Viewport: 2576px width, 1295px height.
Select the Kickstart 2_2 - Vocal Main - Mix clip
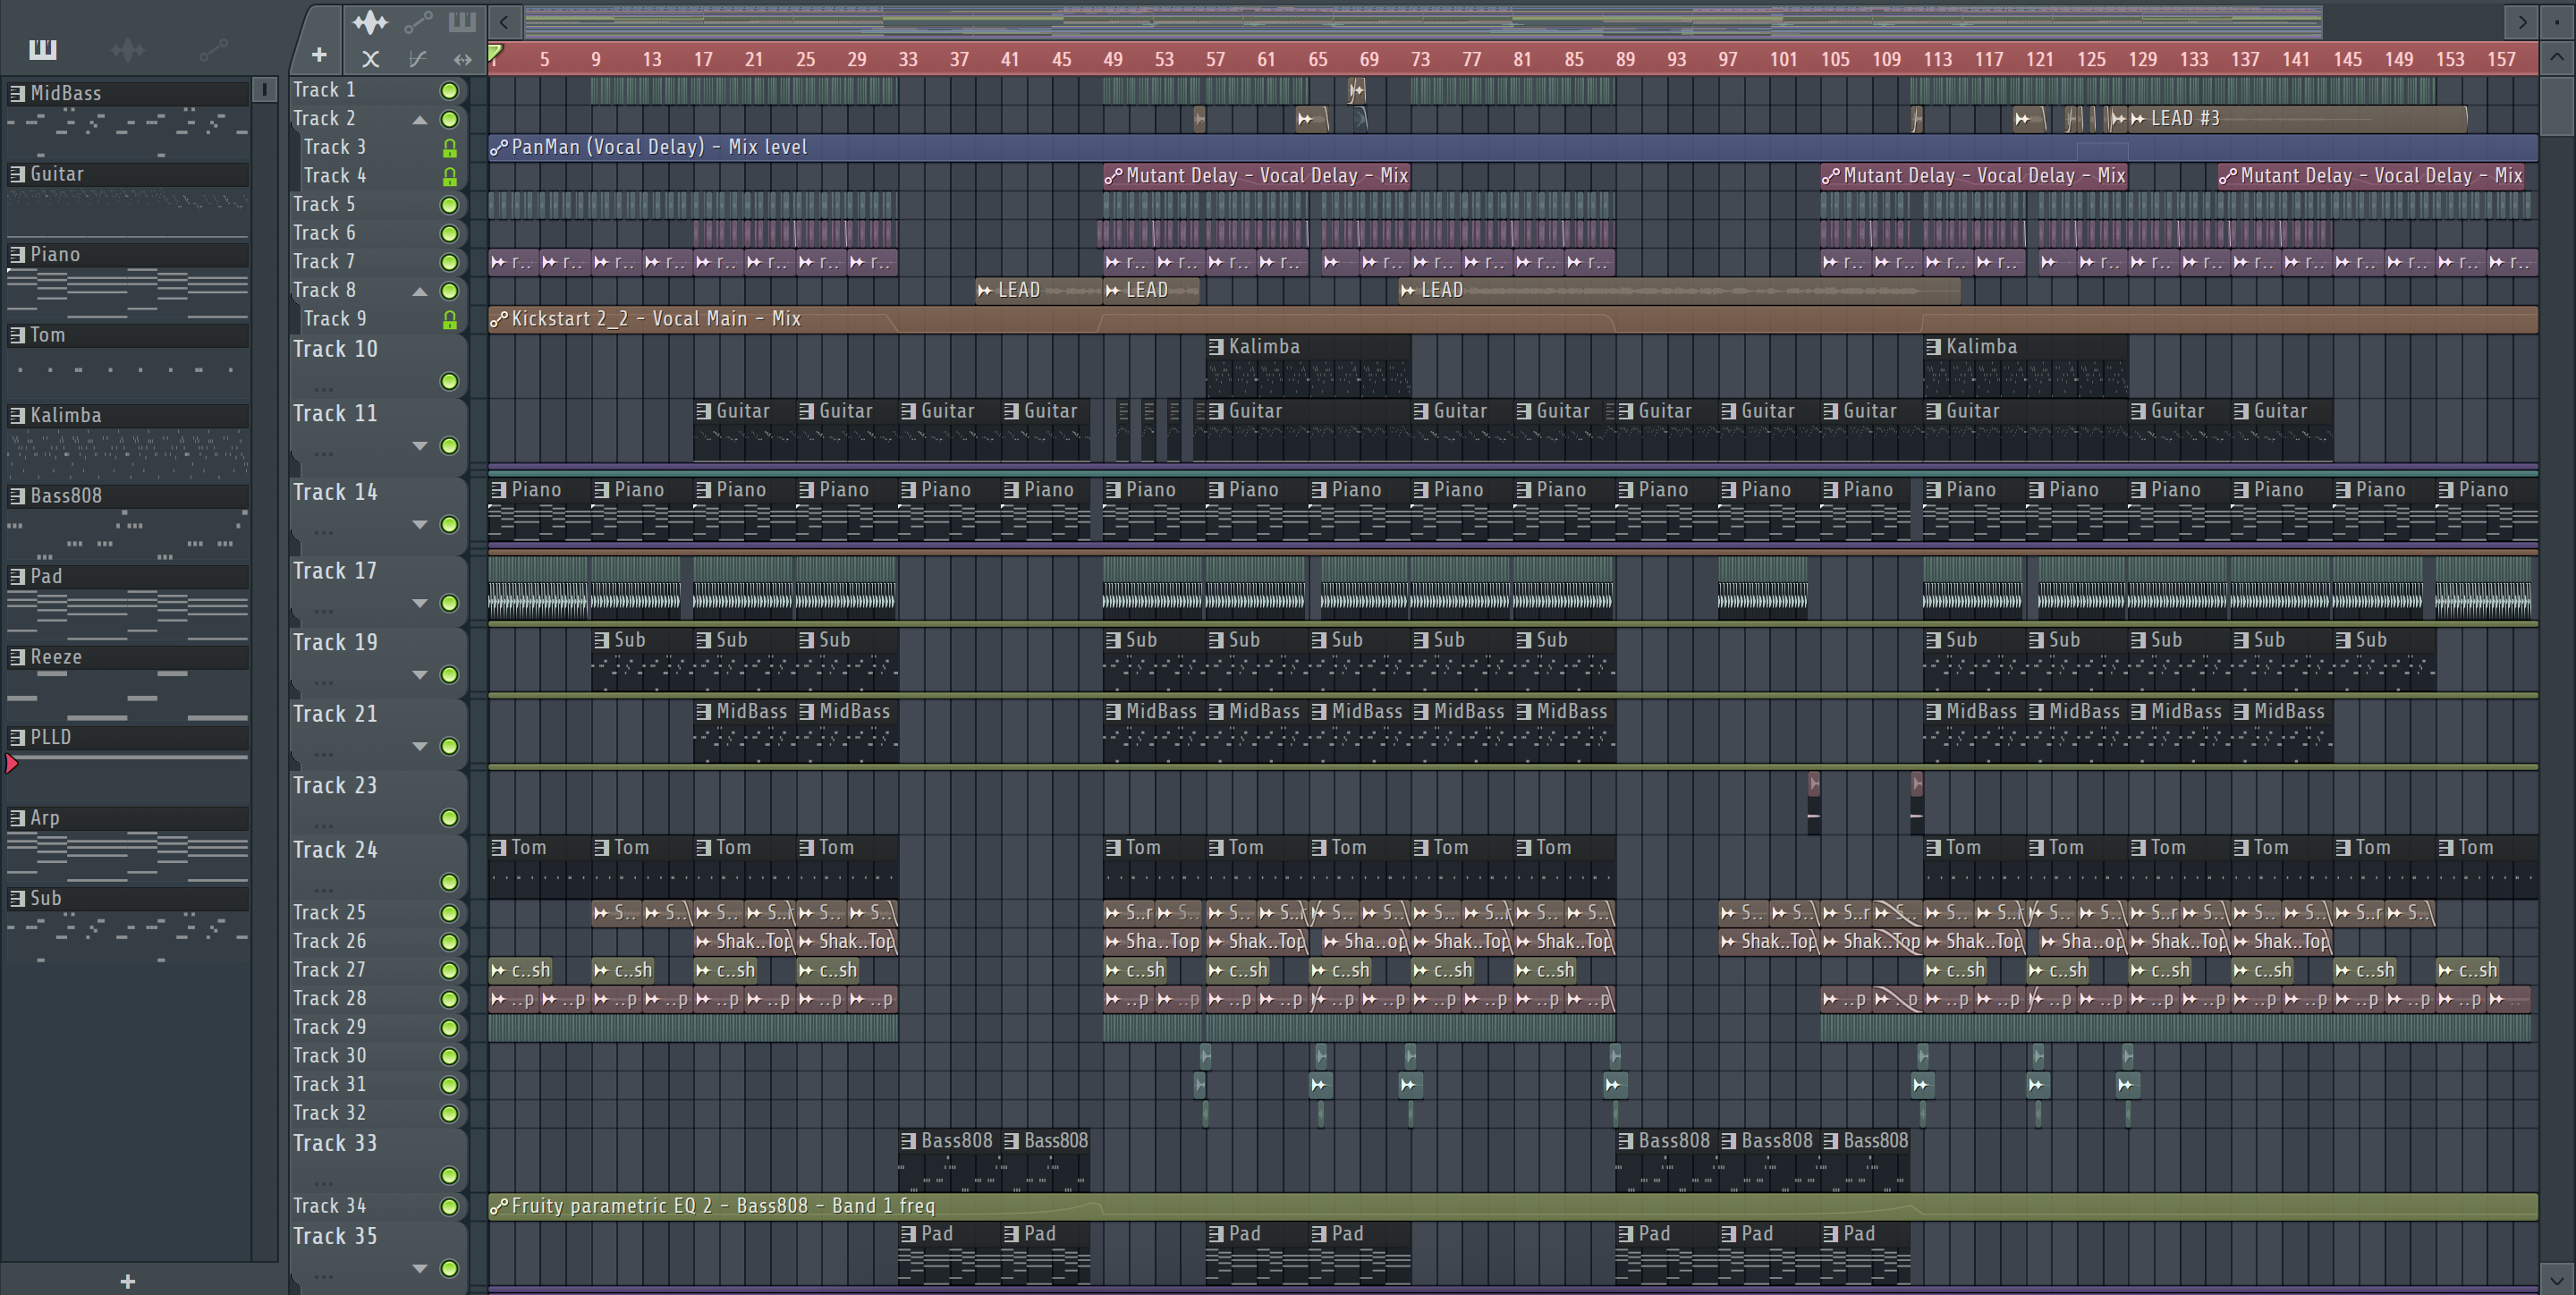[x=1513, y=320]
